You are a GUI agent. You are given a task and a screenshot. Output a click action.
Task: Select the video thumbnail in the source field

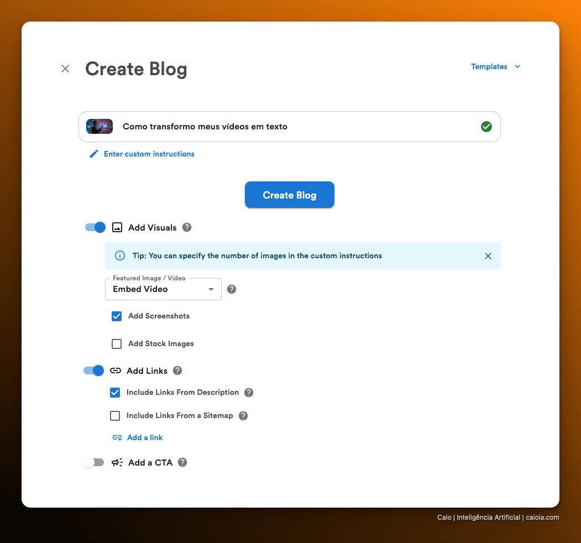tap(100, 127)
